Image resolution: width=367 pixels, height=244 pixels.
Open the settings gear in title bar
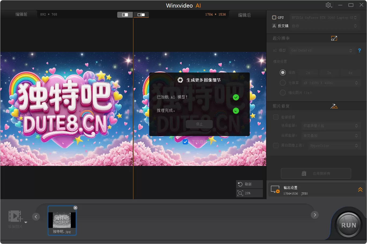329,5
